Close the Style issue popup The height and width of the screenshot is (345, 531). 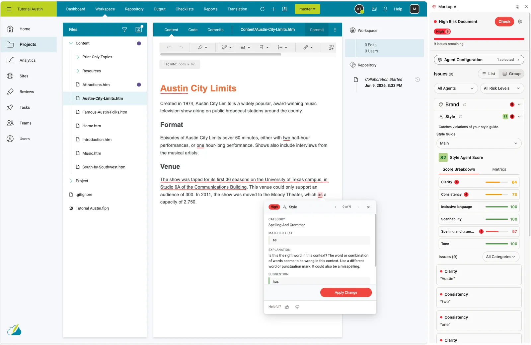pyautogui.click(x=368, y=207)
